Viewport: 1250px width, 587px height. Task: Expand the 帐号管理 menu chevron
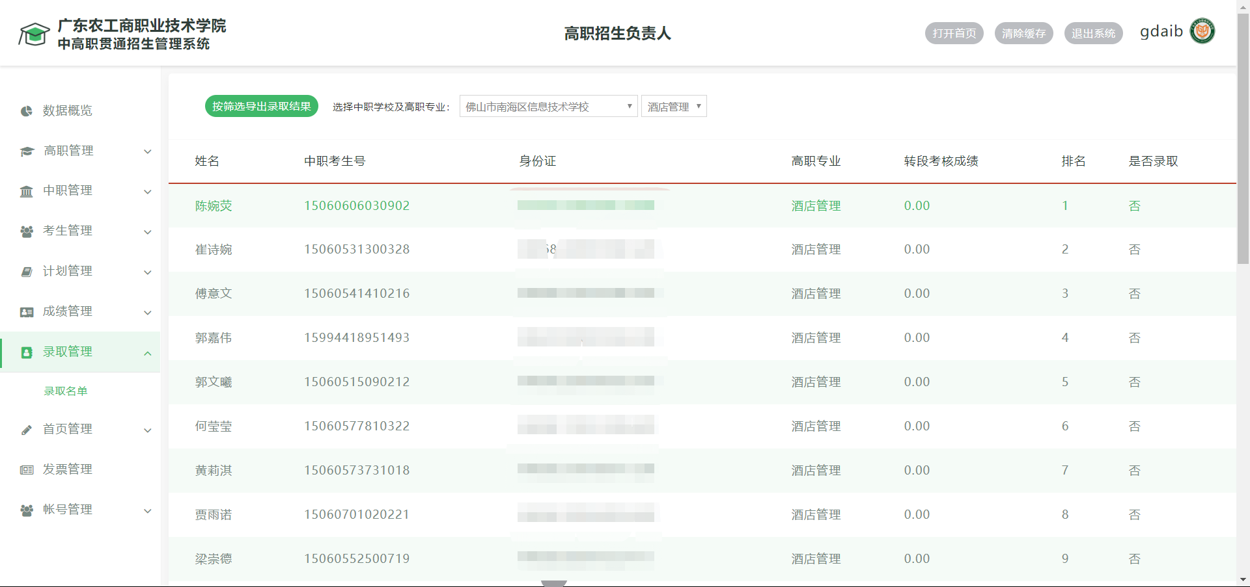point(148,511)
